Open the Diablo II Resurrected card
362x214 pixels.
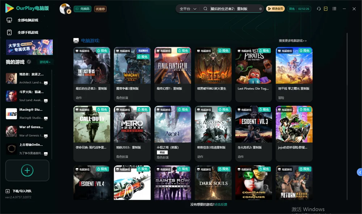point(213,74)
